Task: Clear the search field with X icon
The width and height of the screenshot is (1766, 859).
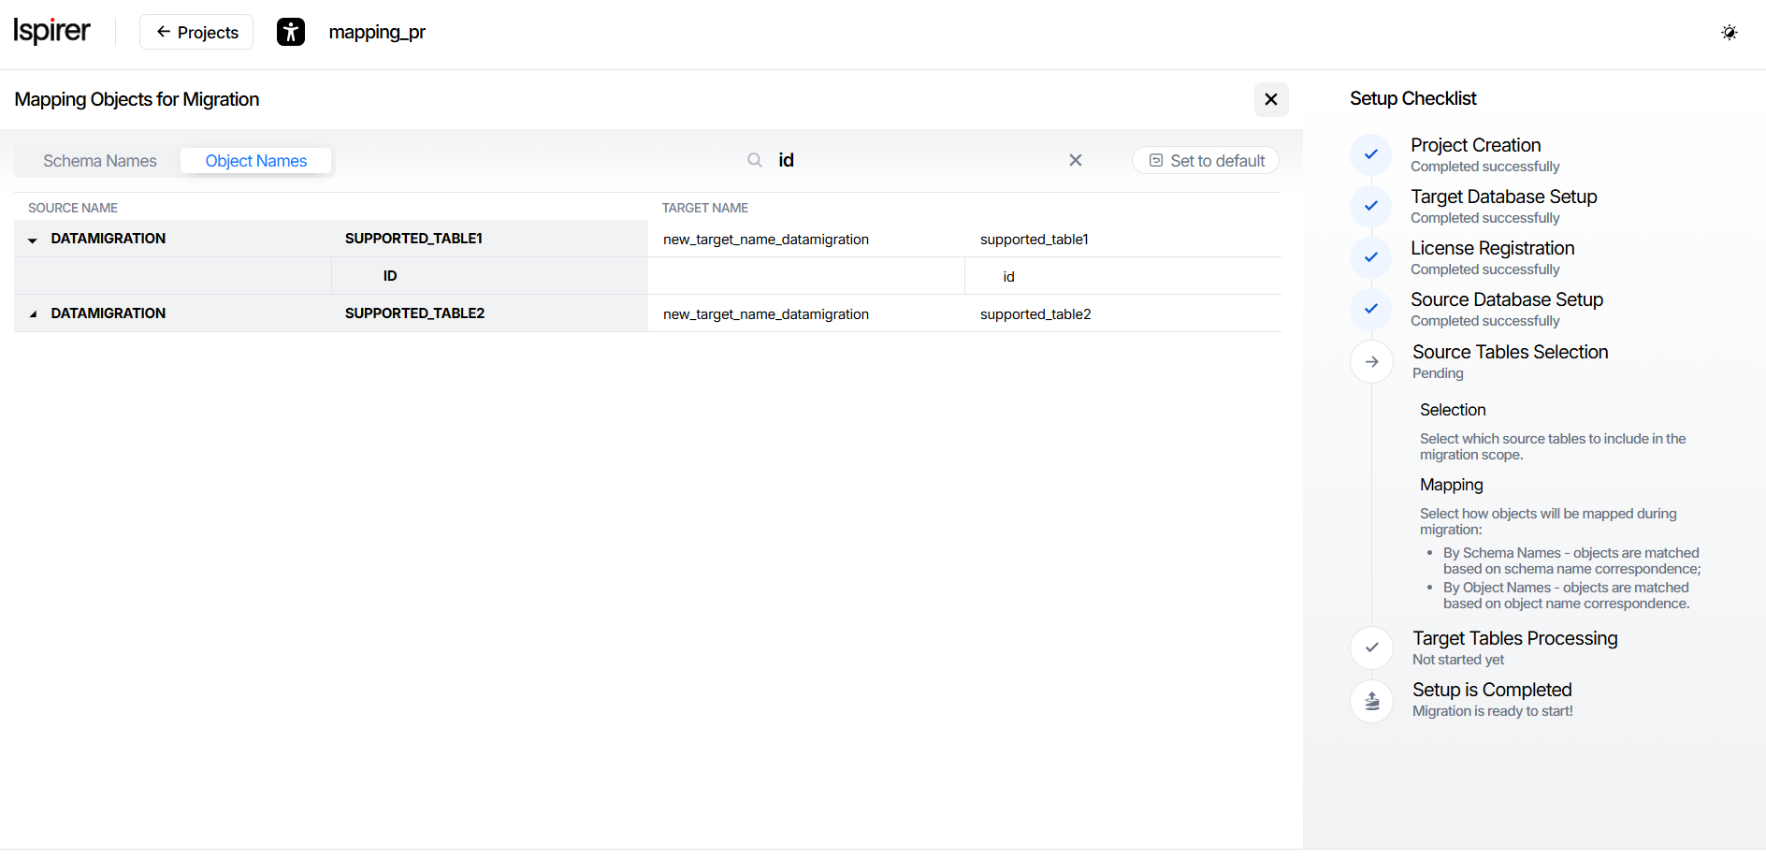Action: click(x=1075, y=160)
